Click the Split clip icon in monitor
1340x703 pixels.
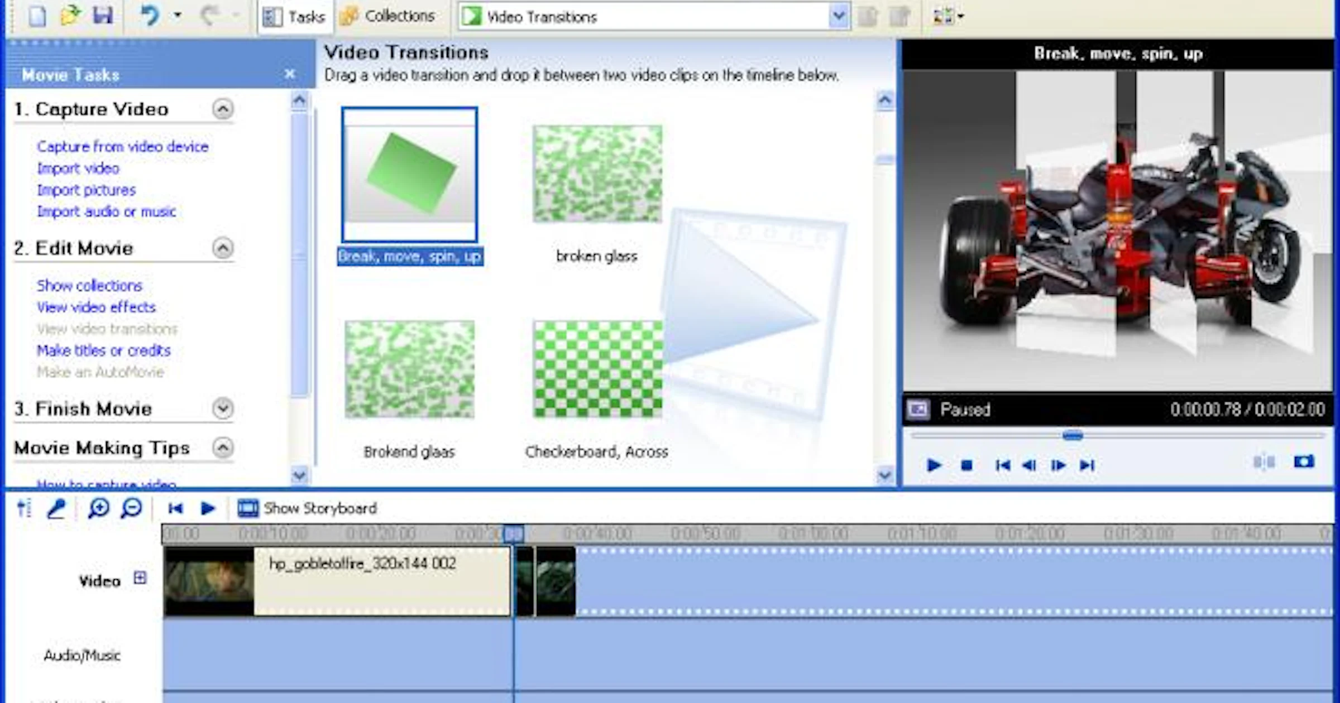(1264, 462)
